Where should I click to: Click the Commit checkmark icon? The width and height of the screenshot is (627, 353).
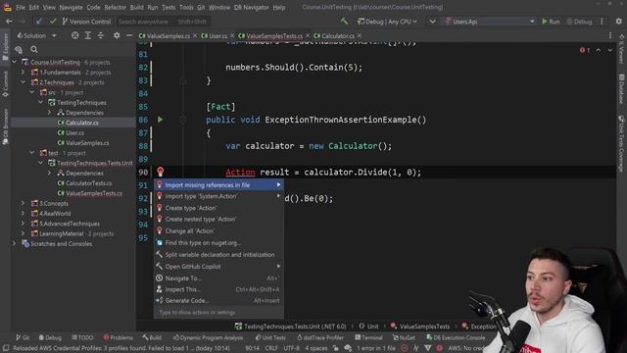coord(53,22)
